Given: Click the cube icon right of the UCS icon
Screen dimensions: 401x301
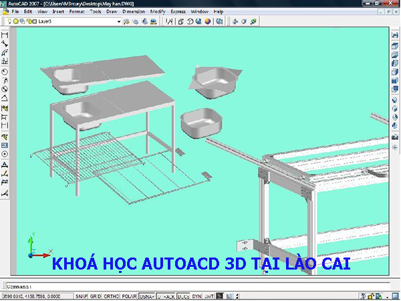Looking at the screenshot, I should pyautogui.click(x=181, y=21).
